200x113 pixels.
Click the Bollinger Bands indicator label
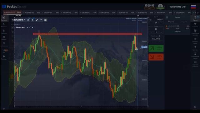point(20,27)
